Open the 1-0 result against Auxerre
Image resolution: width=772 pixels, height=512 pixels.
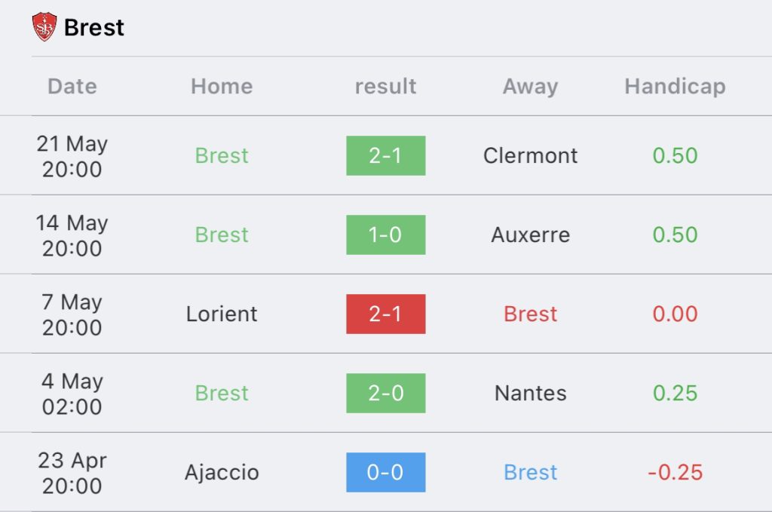pos(385,235)
